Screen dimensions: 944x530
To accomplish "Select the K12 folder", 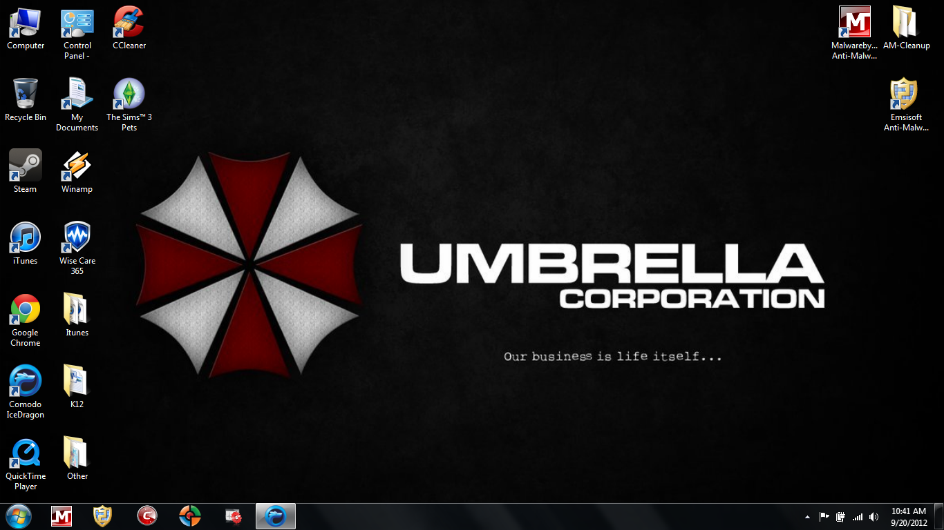I will pos(77,388).
